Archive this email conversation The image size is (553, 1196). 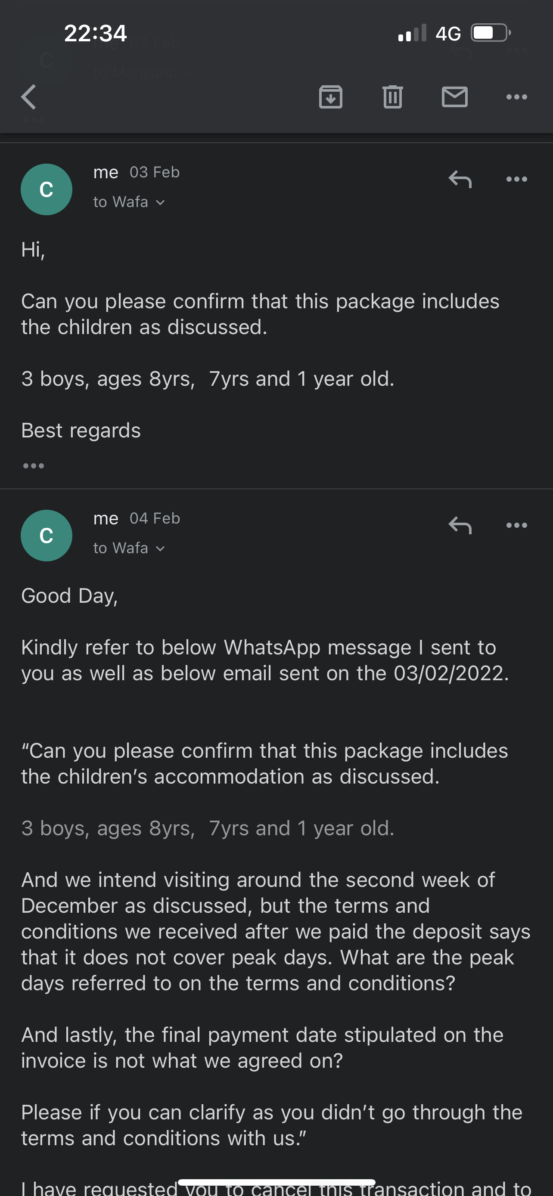(x=331, y=97)
